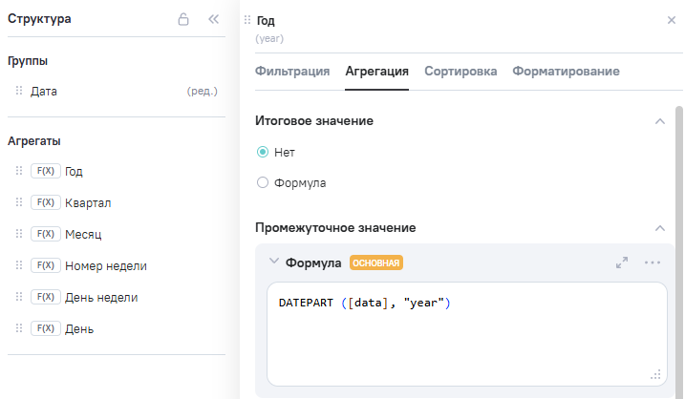This screenshot has width=685, height=399.
Task: Switch to the Фильтрация tab
Action: tap(292, 71)
